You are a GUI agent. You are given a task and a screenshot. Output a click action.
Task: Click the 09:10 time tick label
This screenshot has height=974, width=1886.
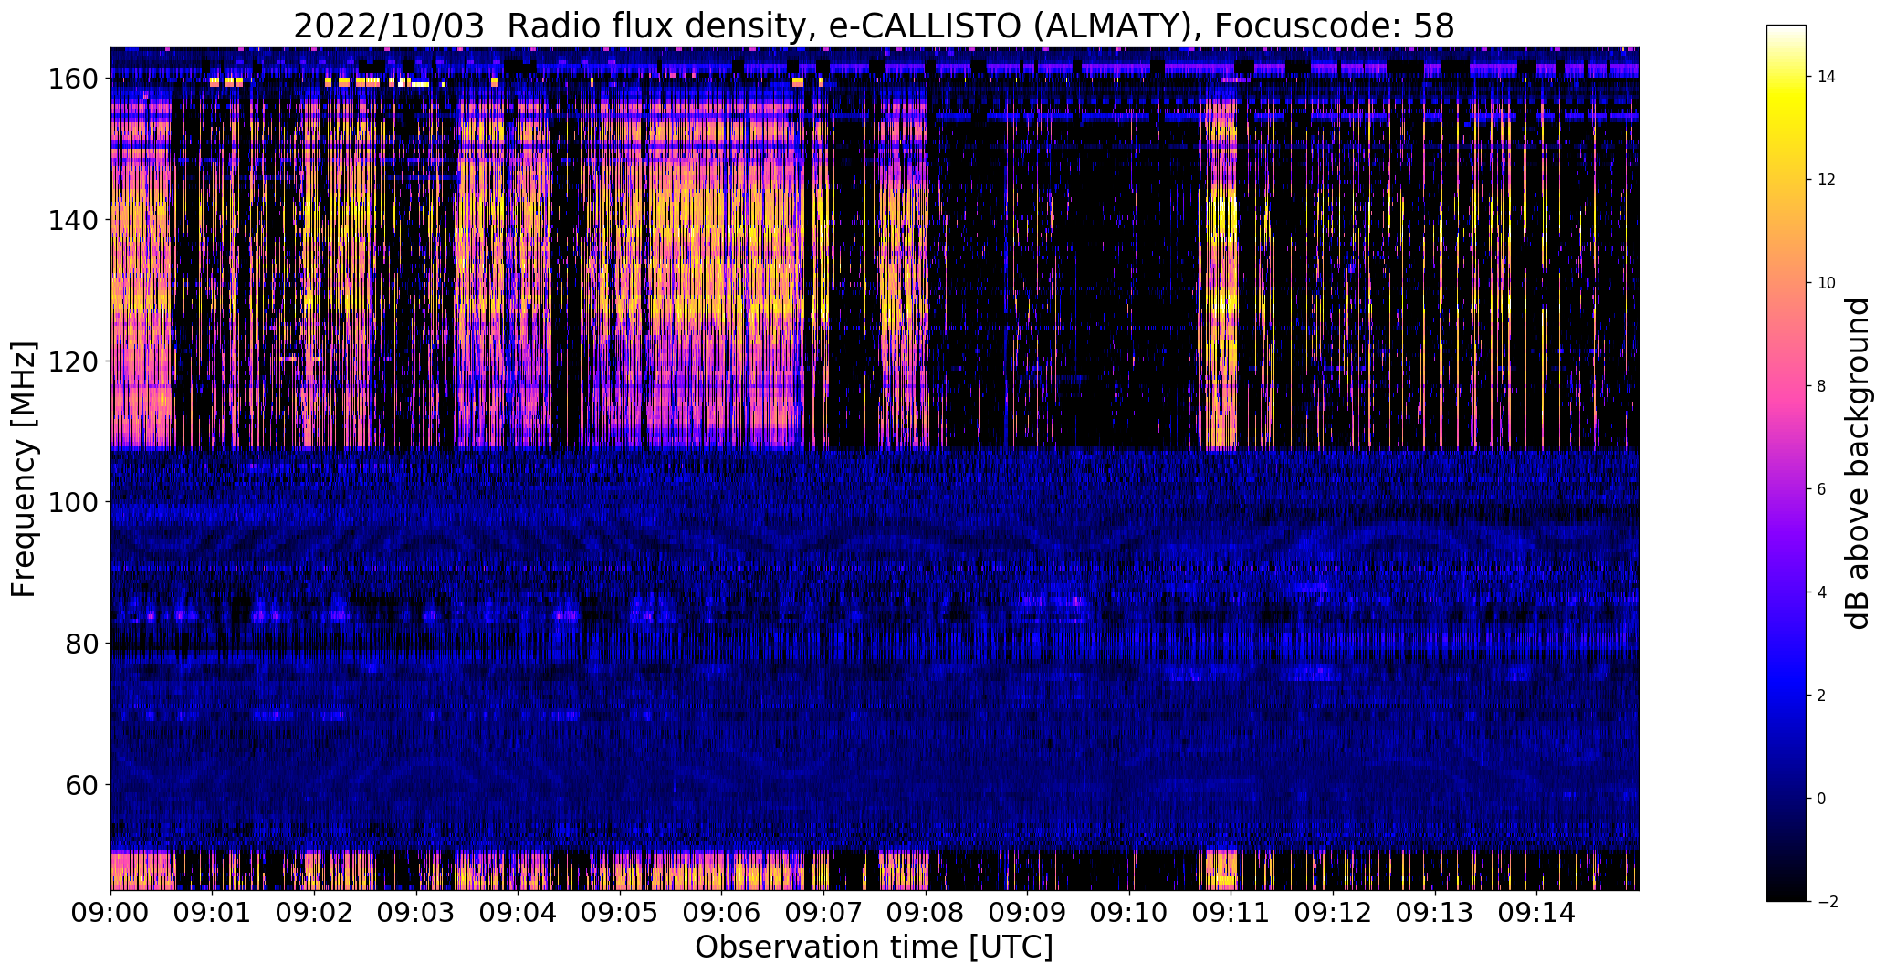point(1130,912)
